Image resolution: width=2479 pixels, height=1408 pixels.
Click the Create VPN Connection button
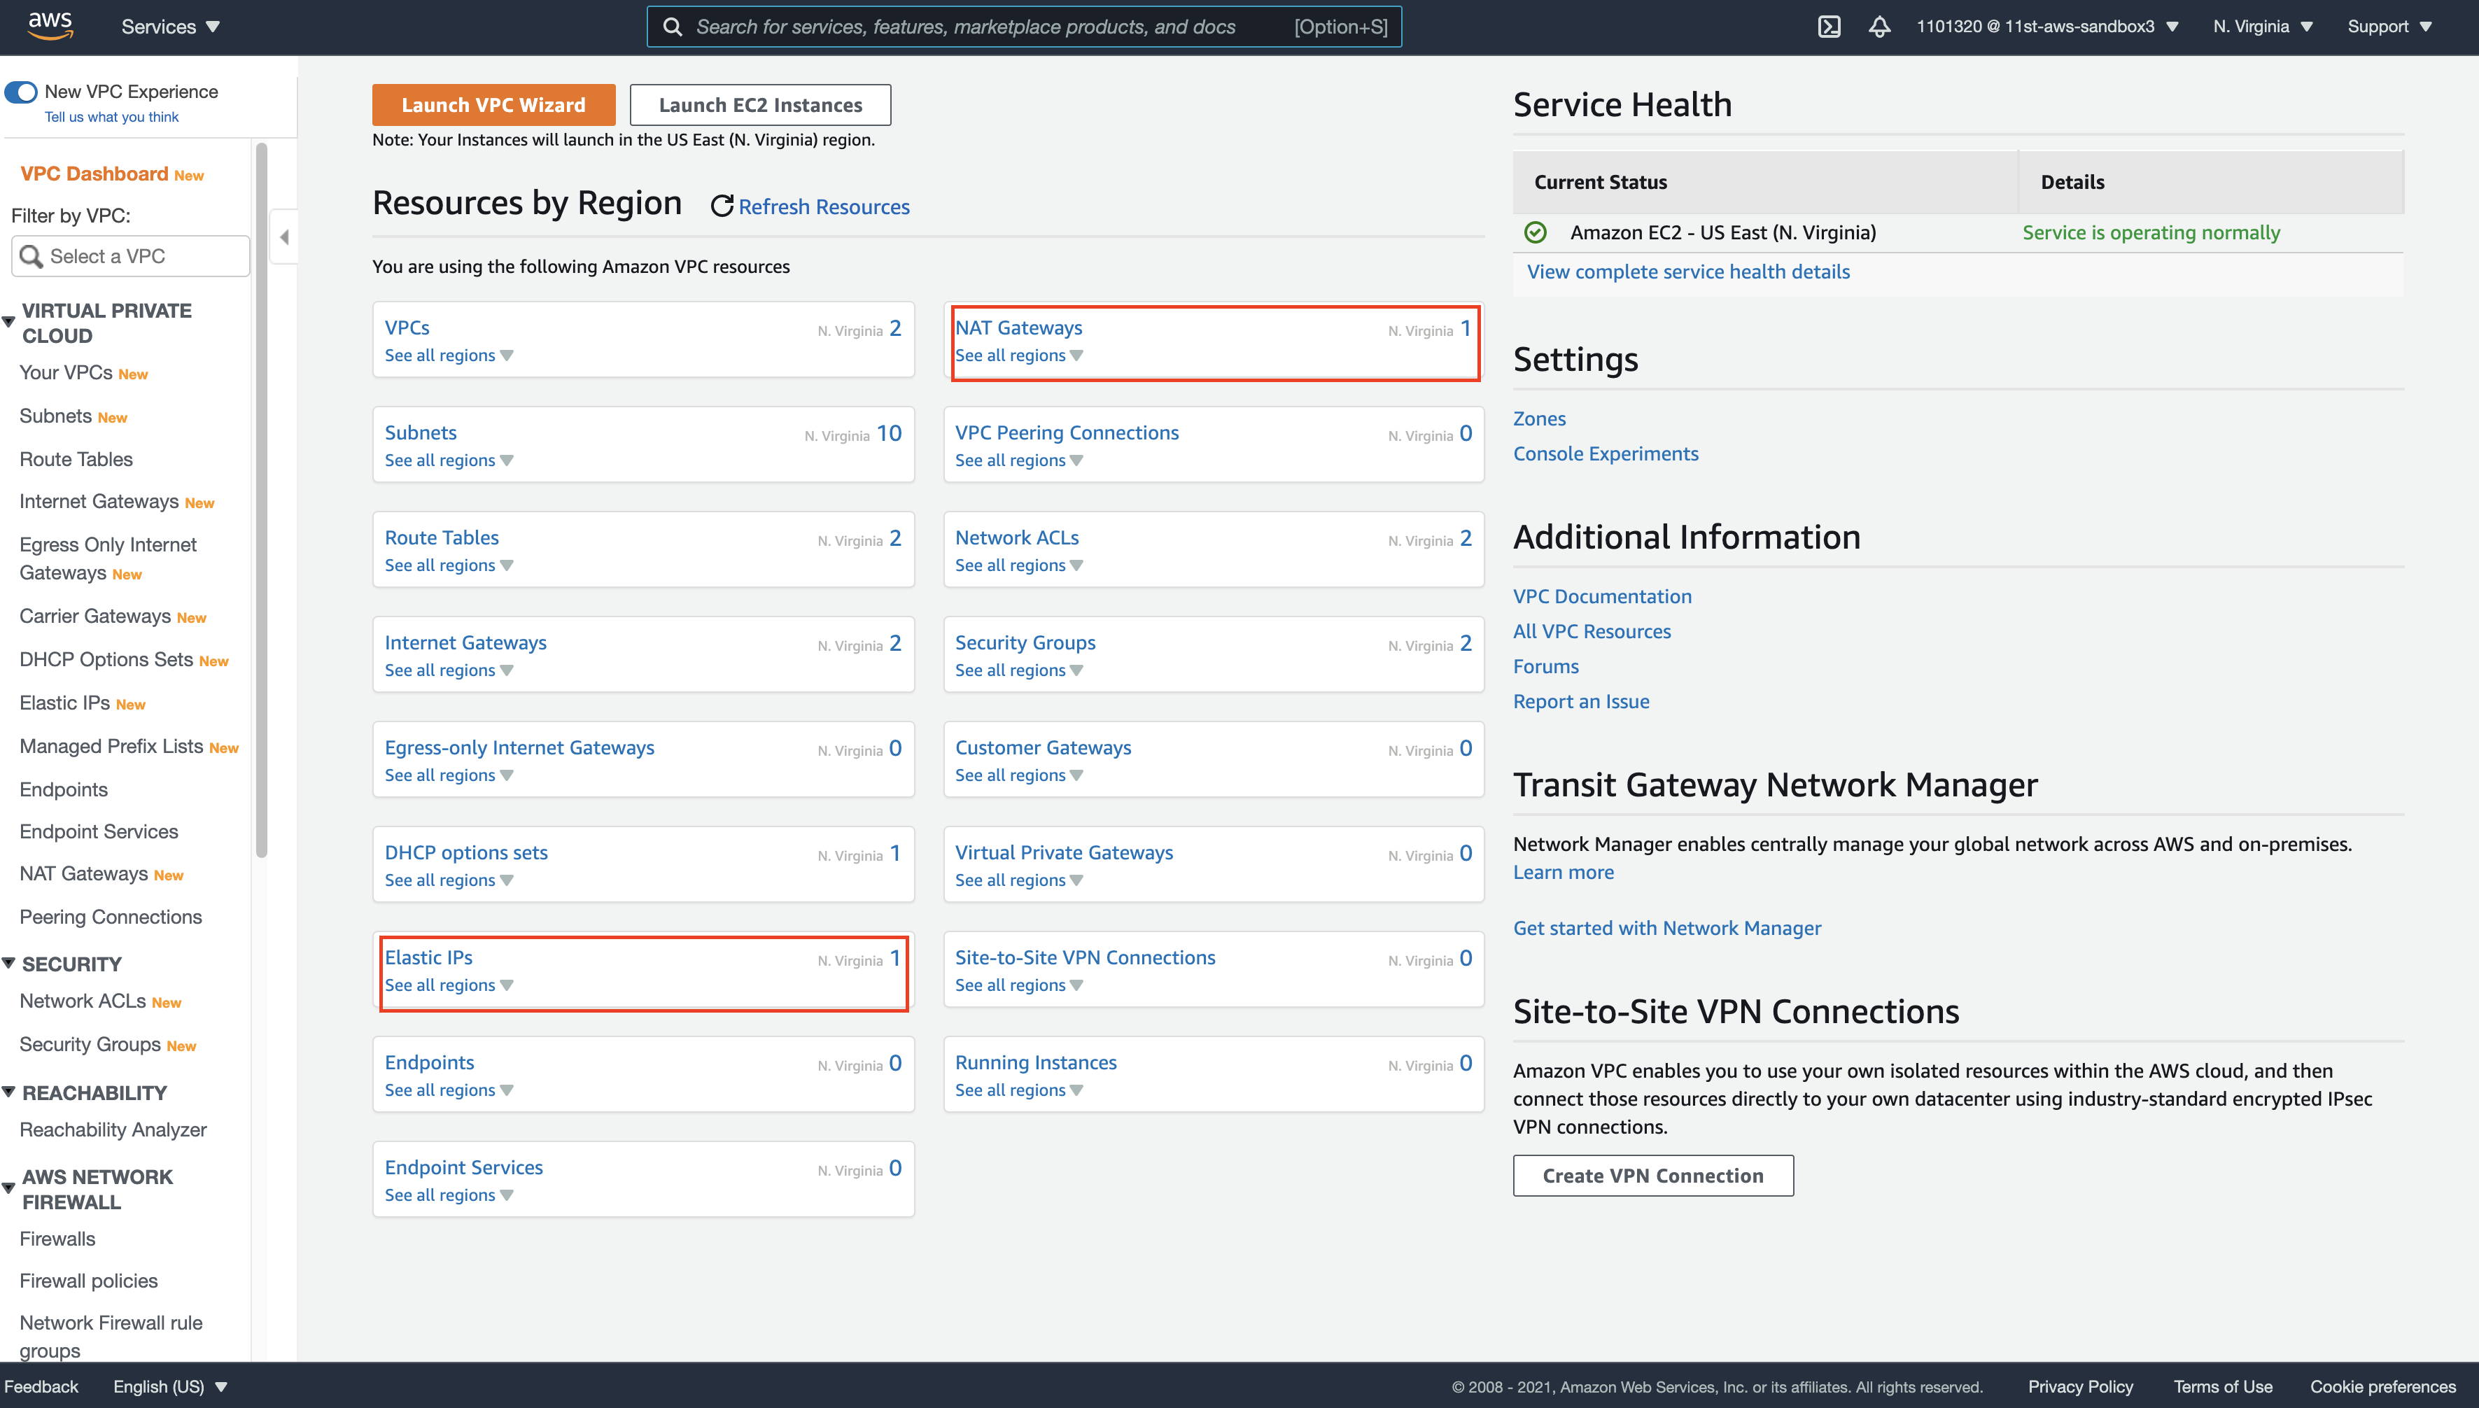1653,1176
